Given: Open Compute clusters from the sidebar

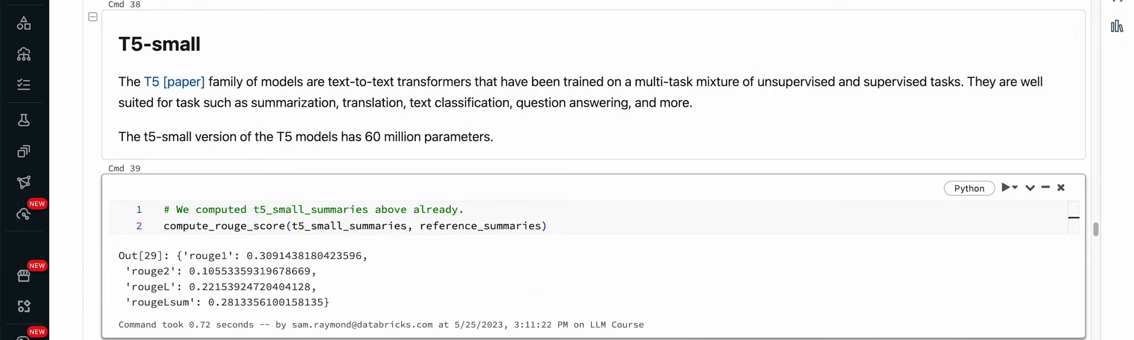Looking at the screenshot, I should pos(24,54).
